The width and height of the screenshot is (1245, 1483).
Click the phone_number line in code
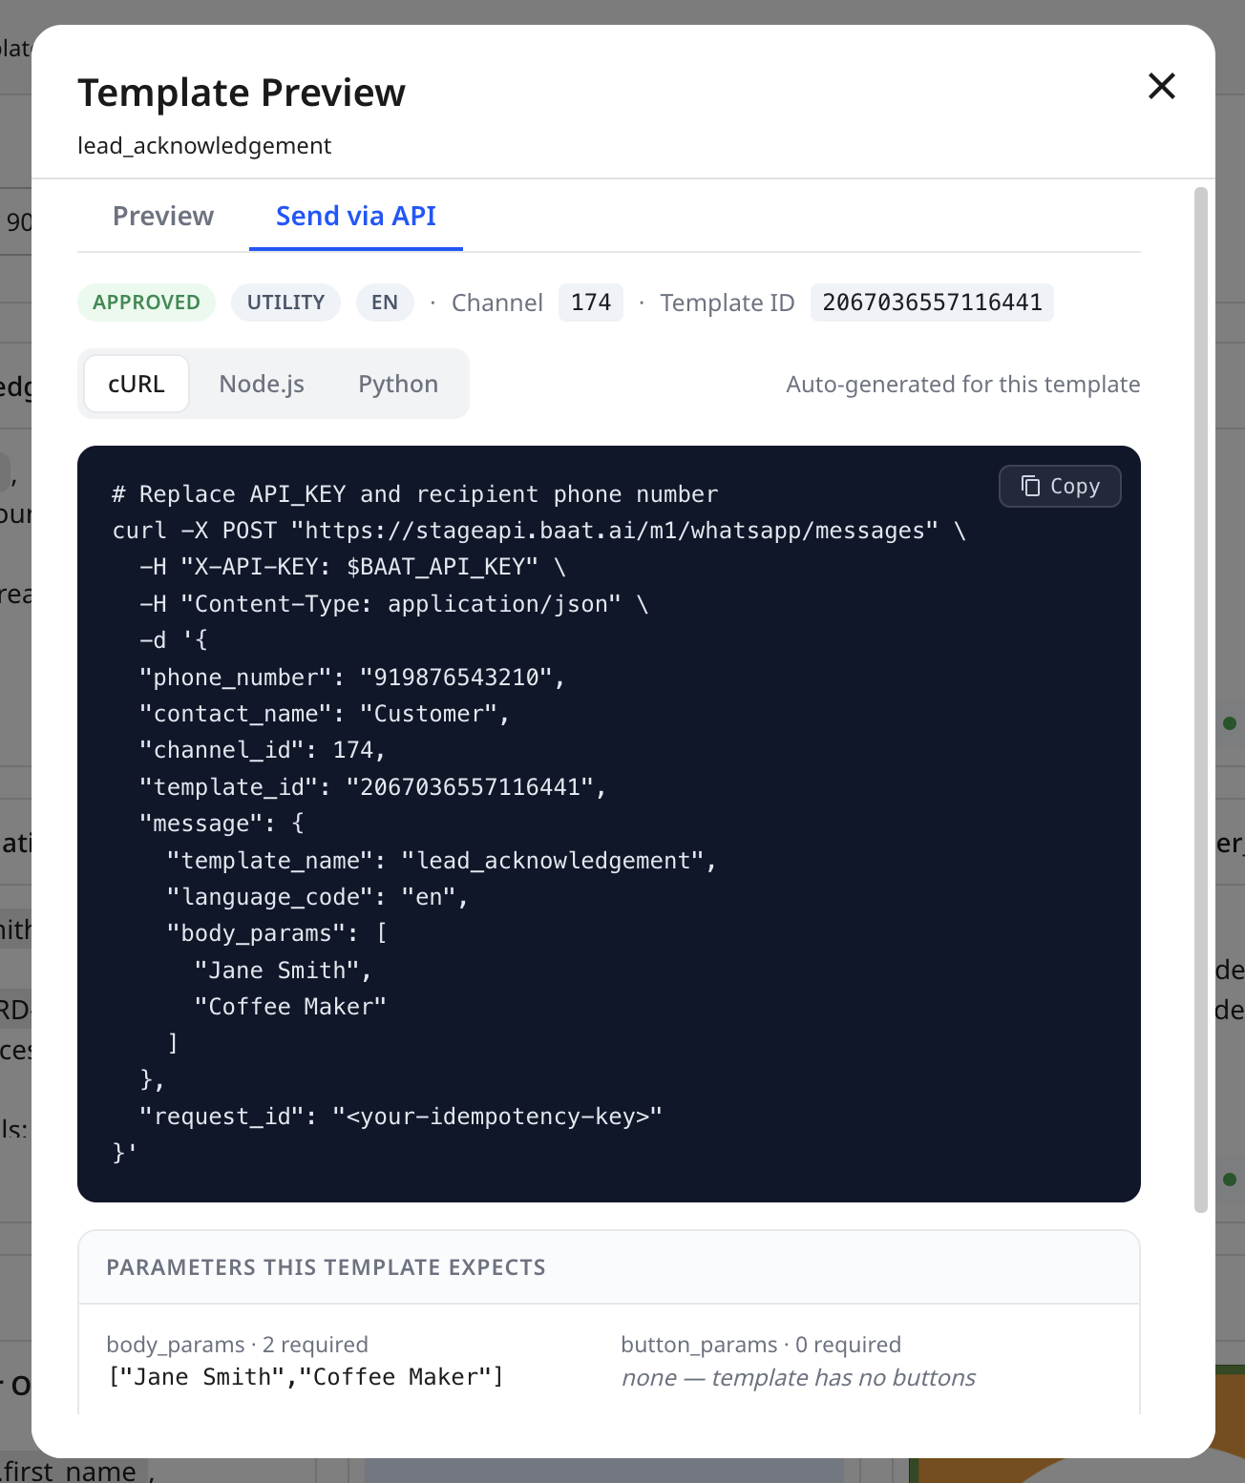pos(351,678)
